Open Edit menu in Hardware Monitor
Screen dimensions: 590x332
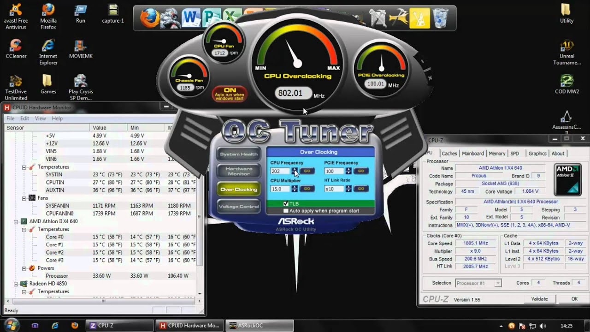tap(24, 119)
